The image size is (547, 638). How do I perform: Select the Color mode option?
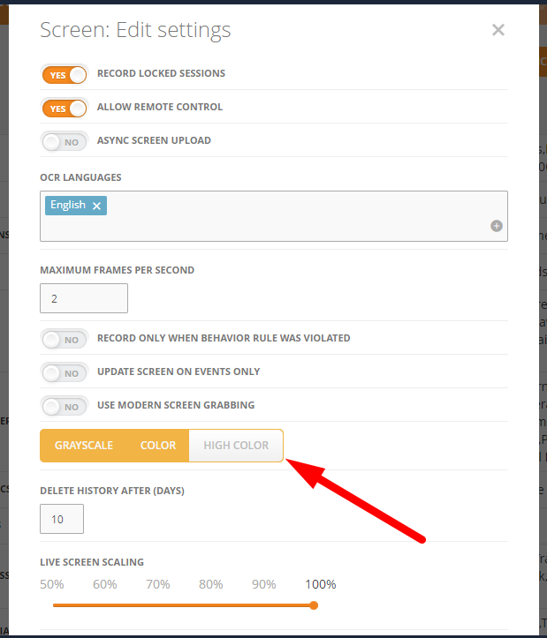(x=158, y=446)
